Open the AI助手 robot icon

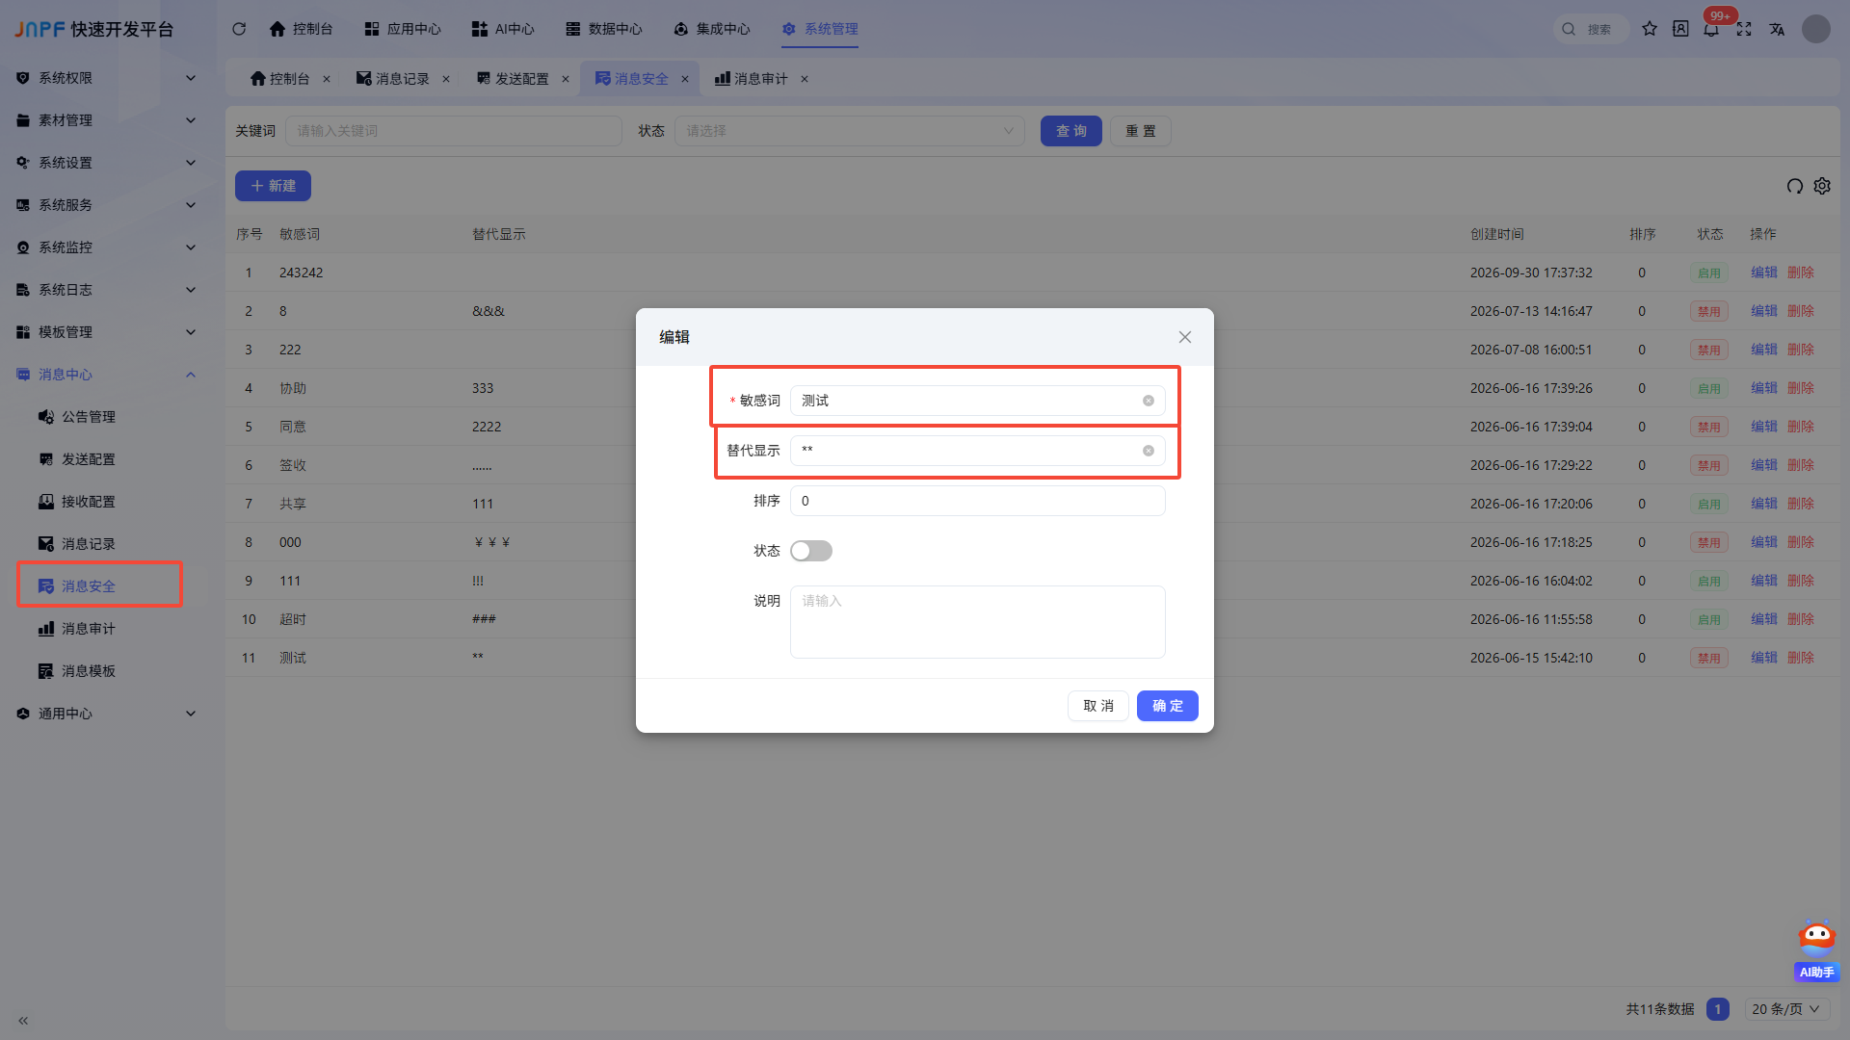point(1817,950)
